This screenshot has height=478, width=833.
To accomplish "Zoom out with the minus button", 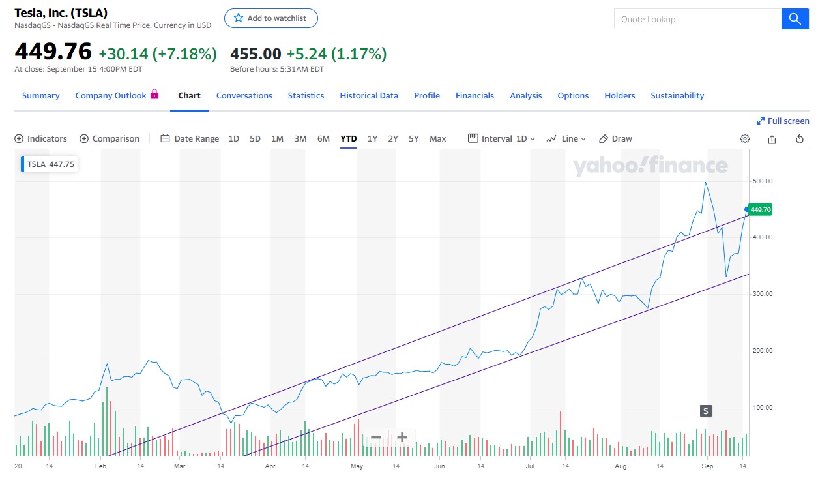I will (376, 438).
